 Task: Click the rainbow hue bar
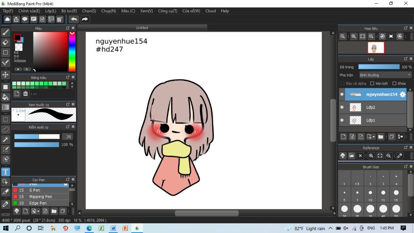(x=72, y=52)
